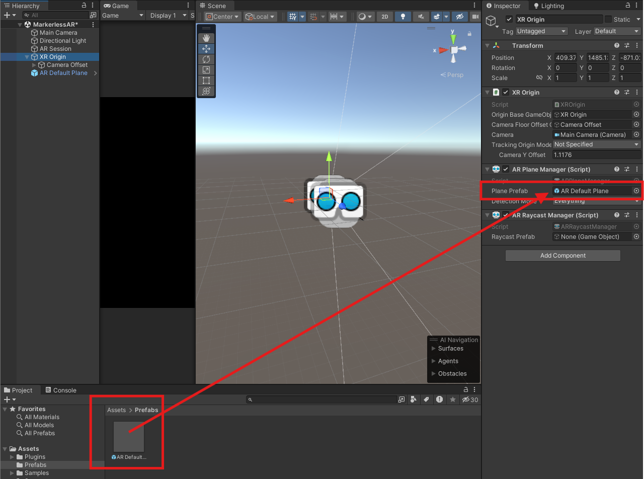
Task: Collapse the XR Origin hierarchy node
Action: (x=27, y=57)
